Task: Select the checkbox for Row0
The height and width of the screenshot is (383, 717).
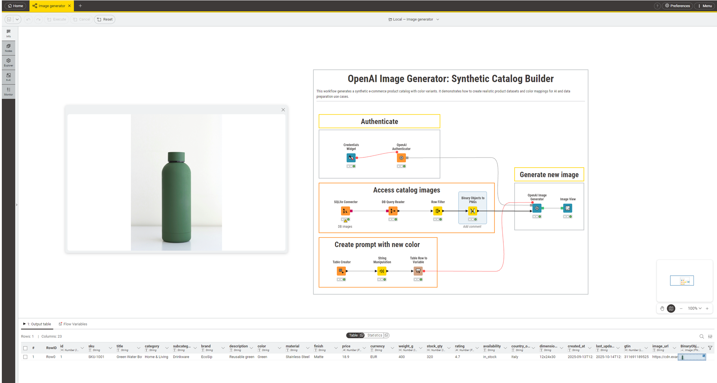Action: pyautogui.click(x=25, y=357)
